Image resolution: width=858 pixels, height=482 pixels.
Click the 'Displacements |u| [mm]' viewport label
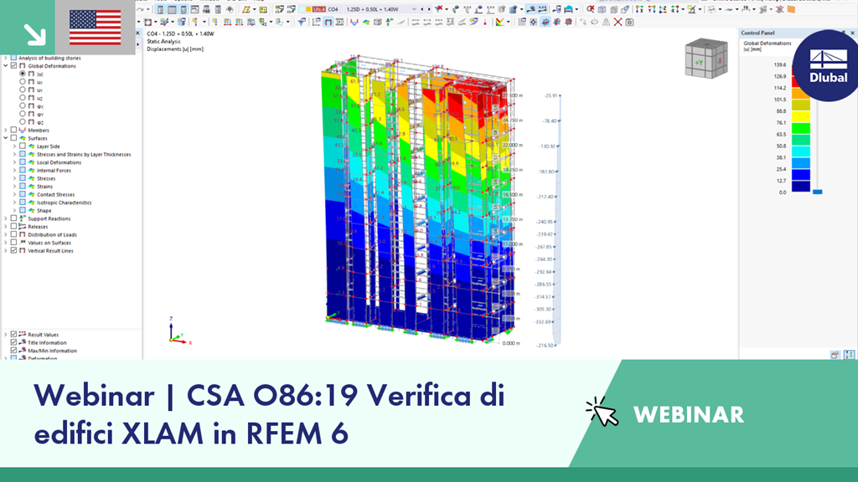tap(175, 49)
